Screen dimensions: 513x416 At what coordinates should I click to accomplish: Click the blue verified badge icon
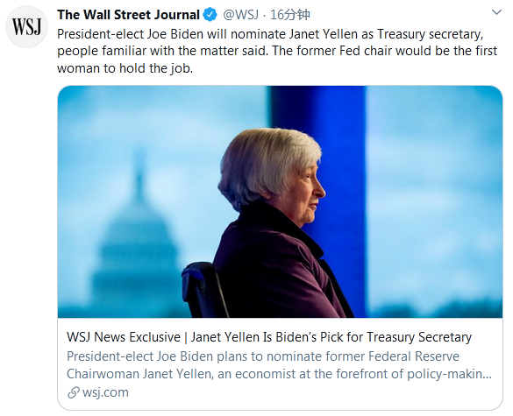(x=210, y=15)
